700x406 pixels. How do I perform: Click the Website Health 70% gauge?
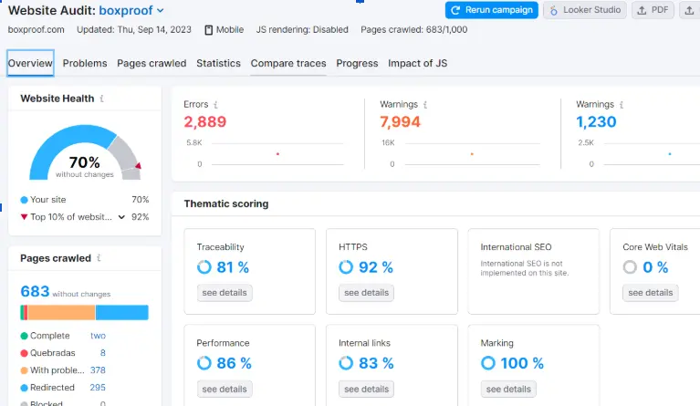tap(85, 152)
